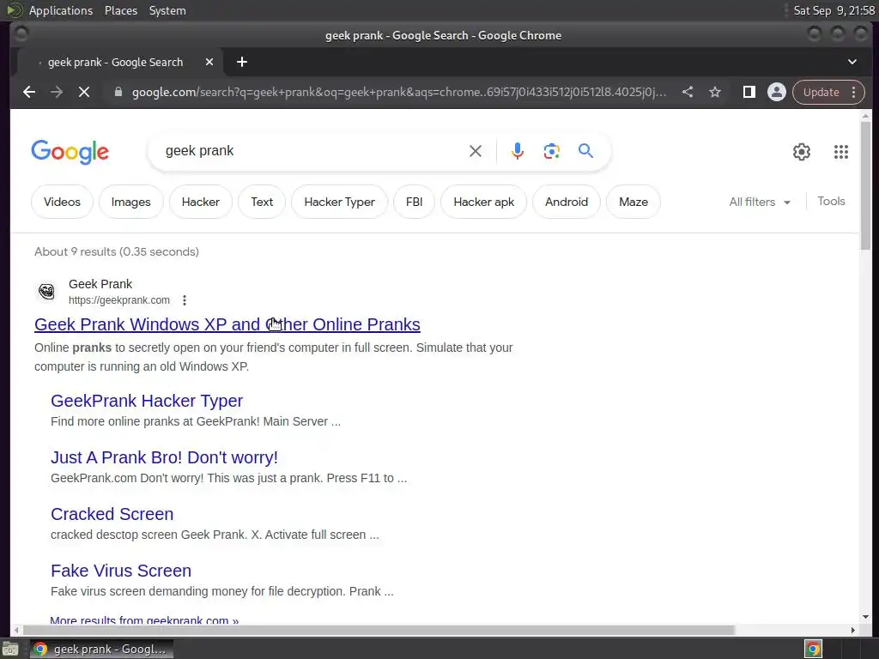Open a new tab with plus icon
This screenshot has height=659, width=879.
242,62
